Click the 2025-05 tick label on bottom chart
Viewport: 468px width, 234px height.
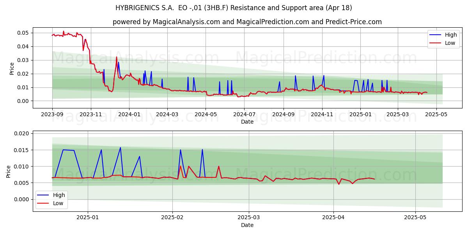(415, 218)
